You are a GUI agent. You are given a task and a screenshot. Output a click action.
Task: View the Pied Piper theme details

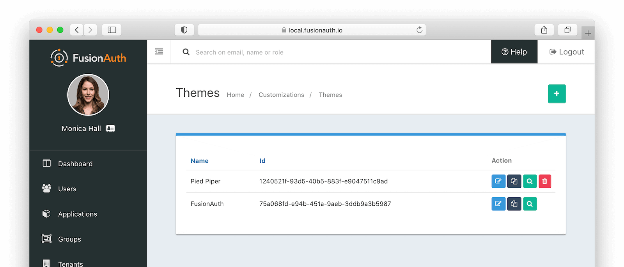[x=530, y=181]
